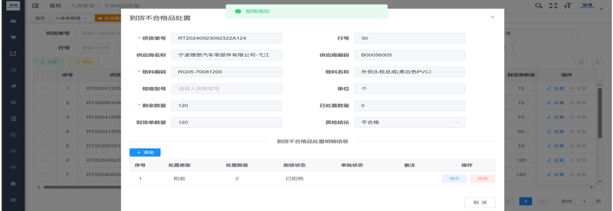Click the 取消 button
The image size is (613, 211).
pos(480,202)
